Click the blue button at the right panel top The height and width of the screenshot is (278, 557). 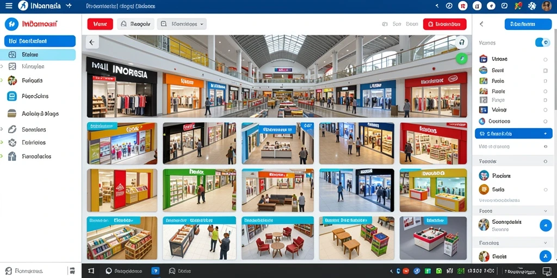(x=528, y=24)
